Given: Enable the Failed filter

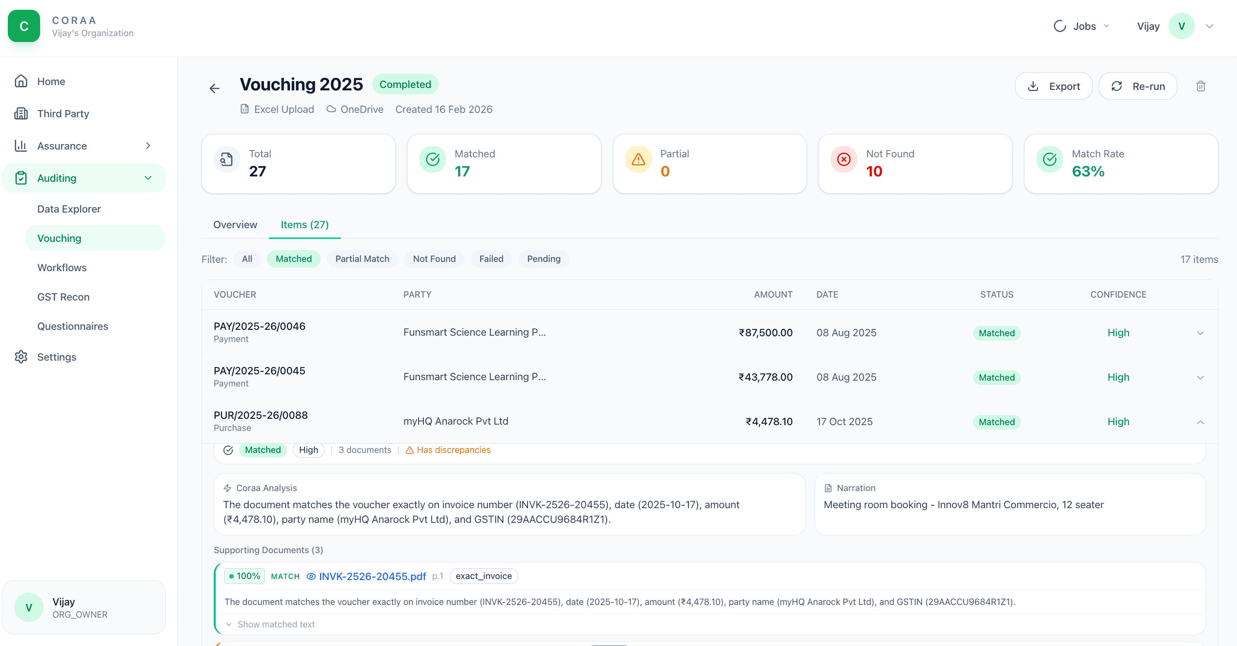Looking at the screenshot, I should (491, 258).
